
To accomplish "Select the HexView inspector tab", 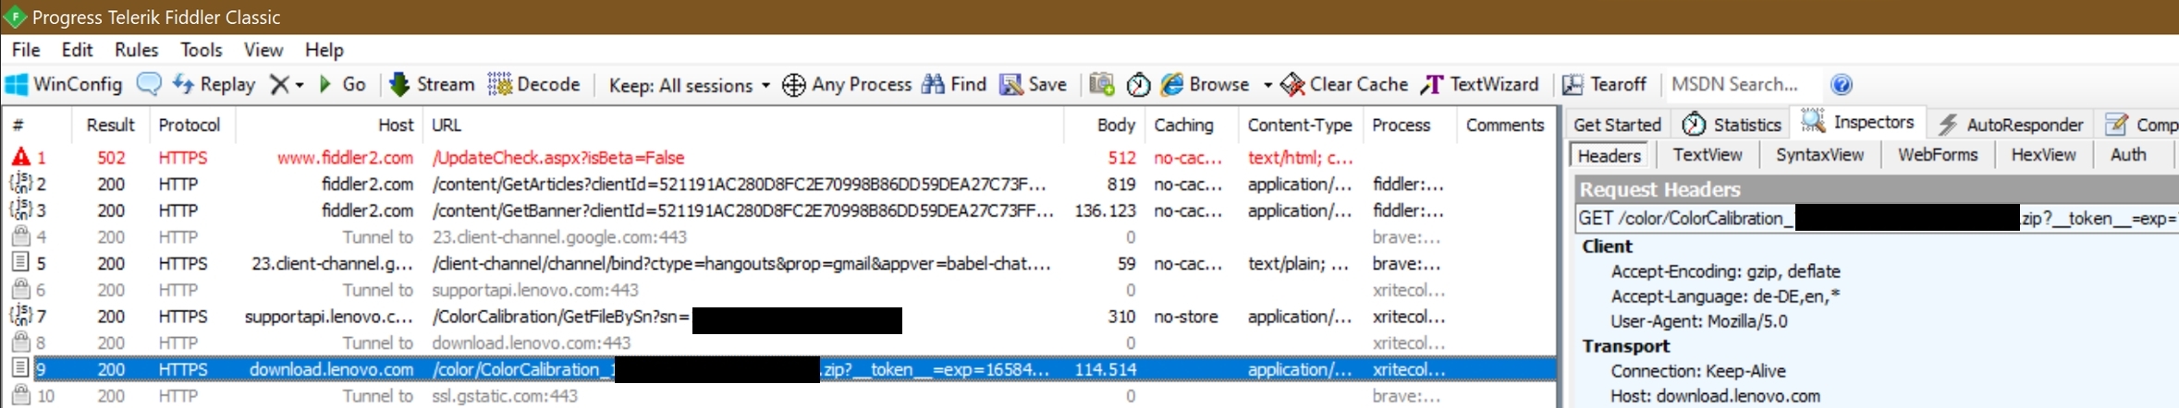I will coord(2043,155).
